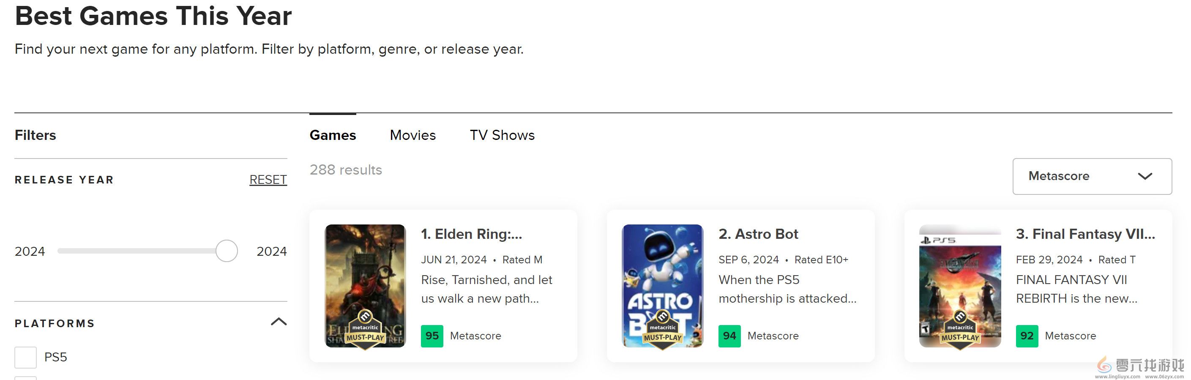Switch to the TV Shows tab
Image resolution: width=1191 pixels, height=380 pixels.
(x=502, y=135)
